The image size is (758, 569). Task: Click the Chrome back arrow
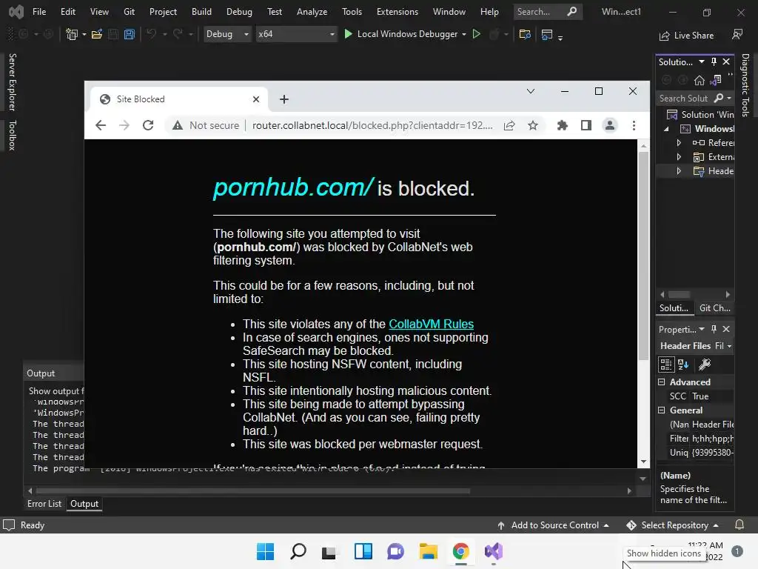pyautogui.click(x=101, y=125)
